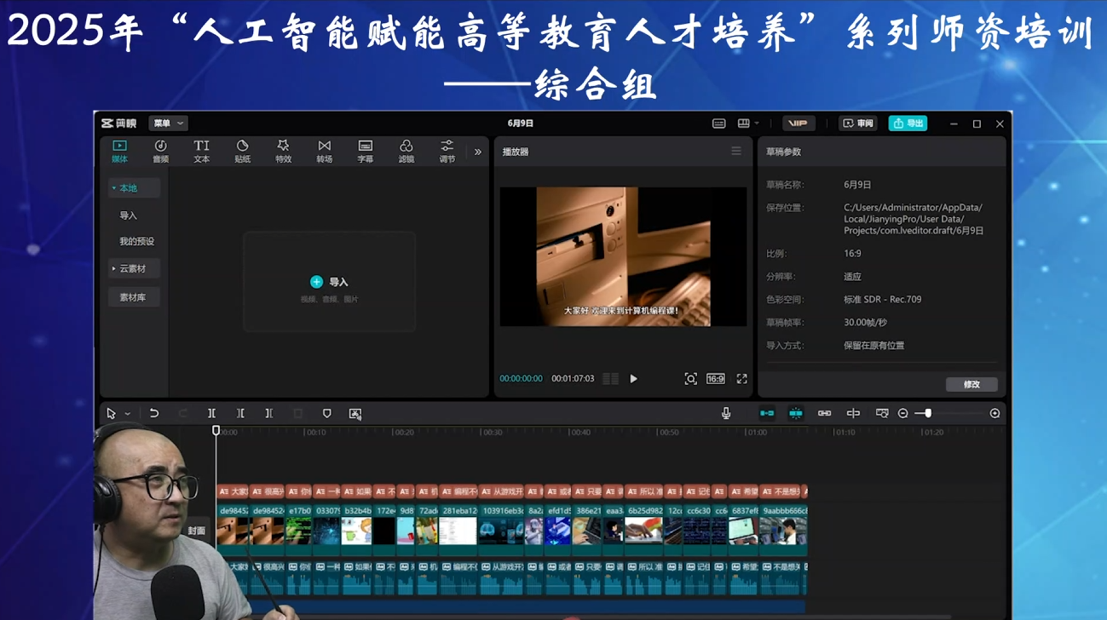1107x620 pixels.
Task: Toggle the clip linkage (联动) switch
Action: click(x=826, y=413)
